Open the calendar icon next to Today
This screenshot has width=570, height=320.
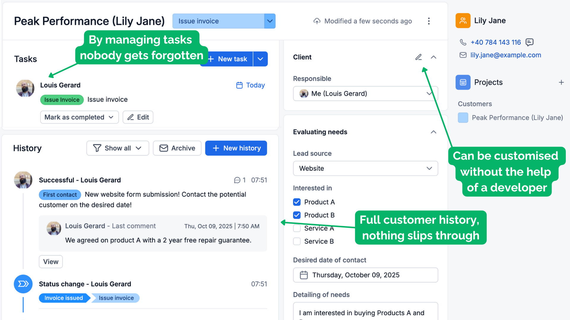(239, 85)
